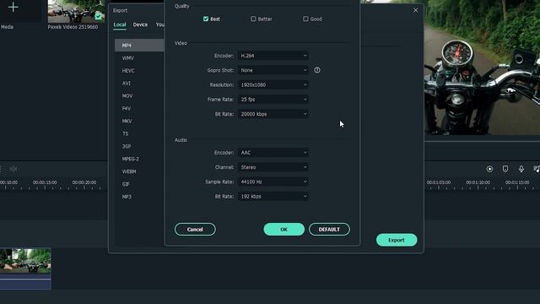540x304 pixels.
Task: Open the video Encoder H.264 dropdown
Action: 273,56
